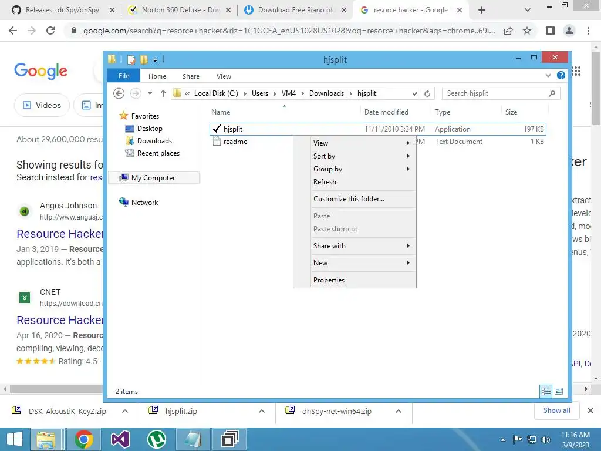Open the File ribbon tab
This screenshot has width=601, height=451.
(x=124, y=76)
